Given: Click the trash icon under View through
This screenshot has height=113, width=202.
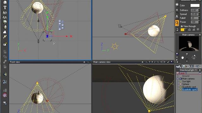Looking at the screenshot, I should [189, 30].
